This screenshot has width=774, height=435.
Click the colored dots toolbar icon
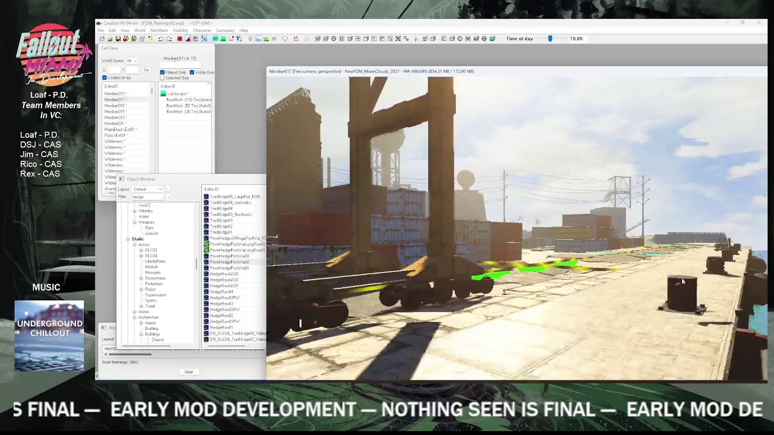[x=151, y=39]
